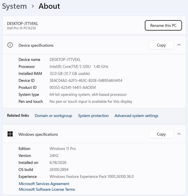
Task: Open Microsoft Software License Terms link
Action: click(47, 189)
